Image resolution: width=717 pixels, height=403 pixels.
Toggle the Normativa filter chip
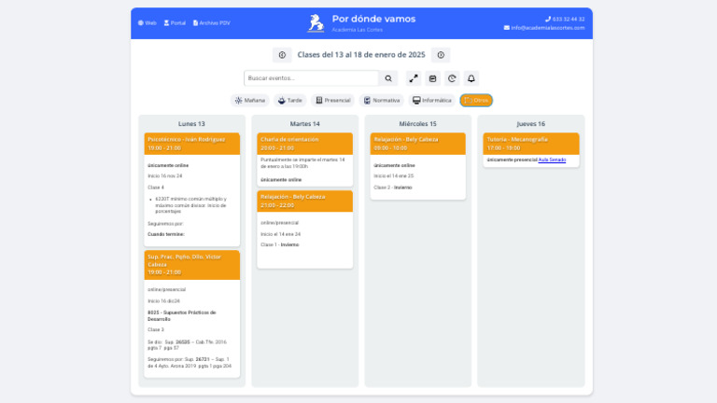381,101
